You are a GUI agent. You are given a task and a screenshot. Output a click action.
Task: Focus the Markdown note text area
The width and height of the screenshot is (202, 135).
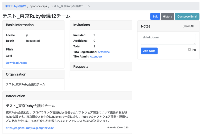pos(168,39)
